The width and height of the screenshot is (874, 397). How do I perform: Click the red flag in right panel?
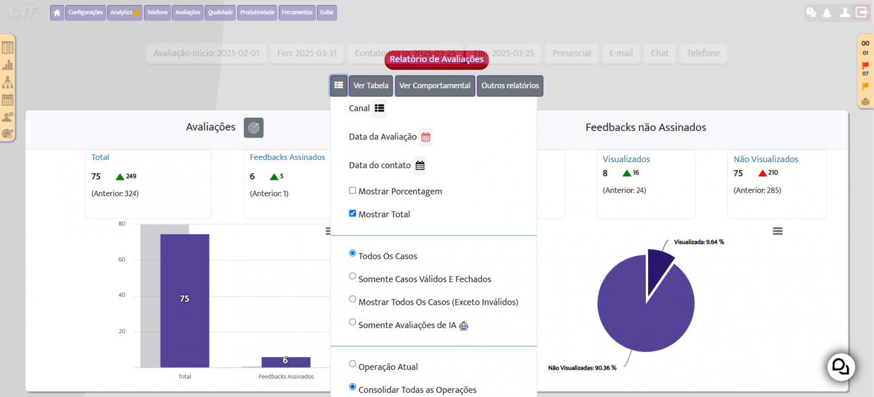tap(865, 65)
